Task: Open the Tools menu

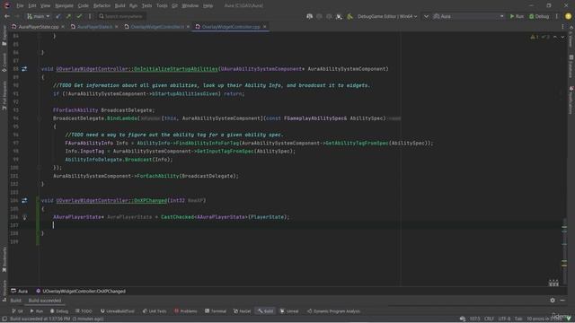Action: [162, 5]
